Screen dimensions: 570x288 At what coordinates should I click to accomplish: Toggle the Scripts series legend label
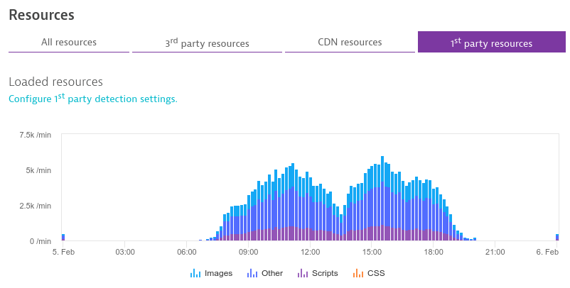pos(325,273)
